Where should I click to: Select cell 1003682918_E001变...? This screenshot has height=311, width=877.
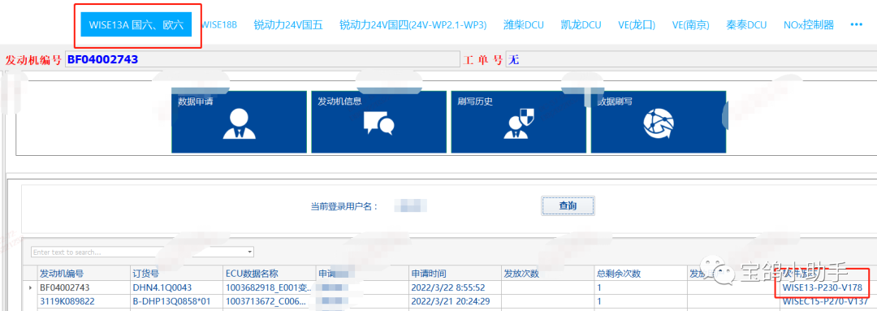pyautogui.click(x=270, y=287)
